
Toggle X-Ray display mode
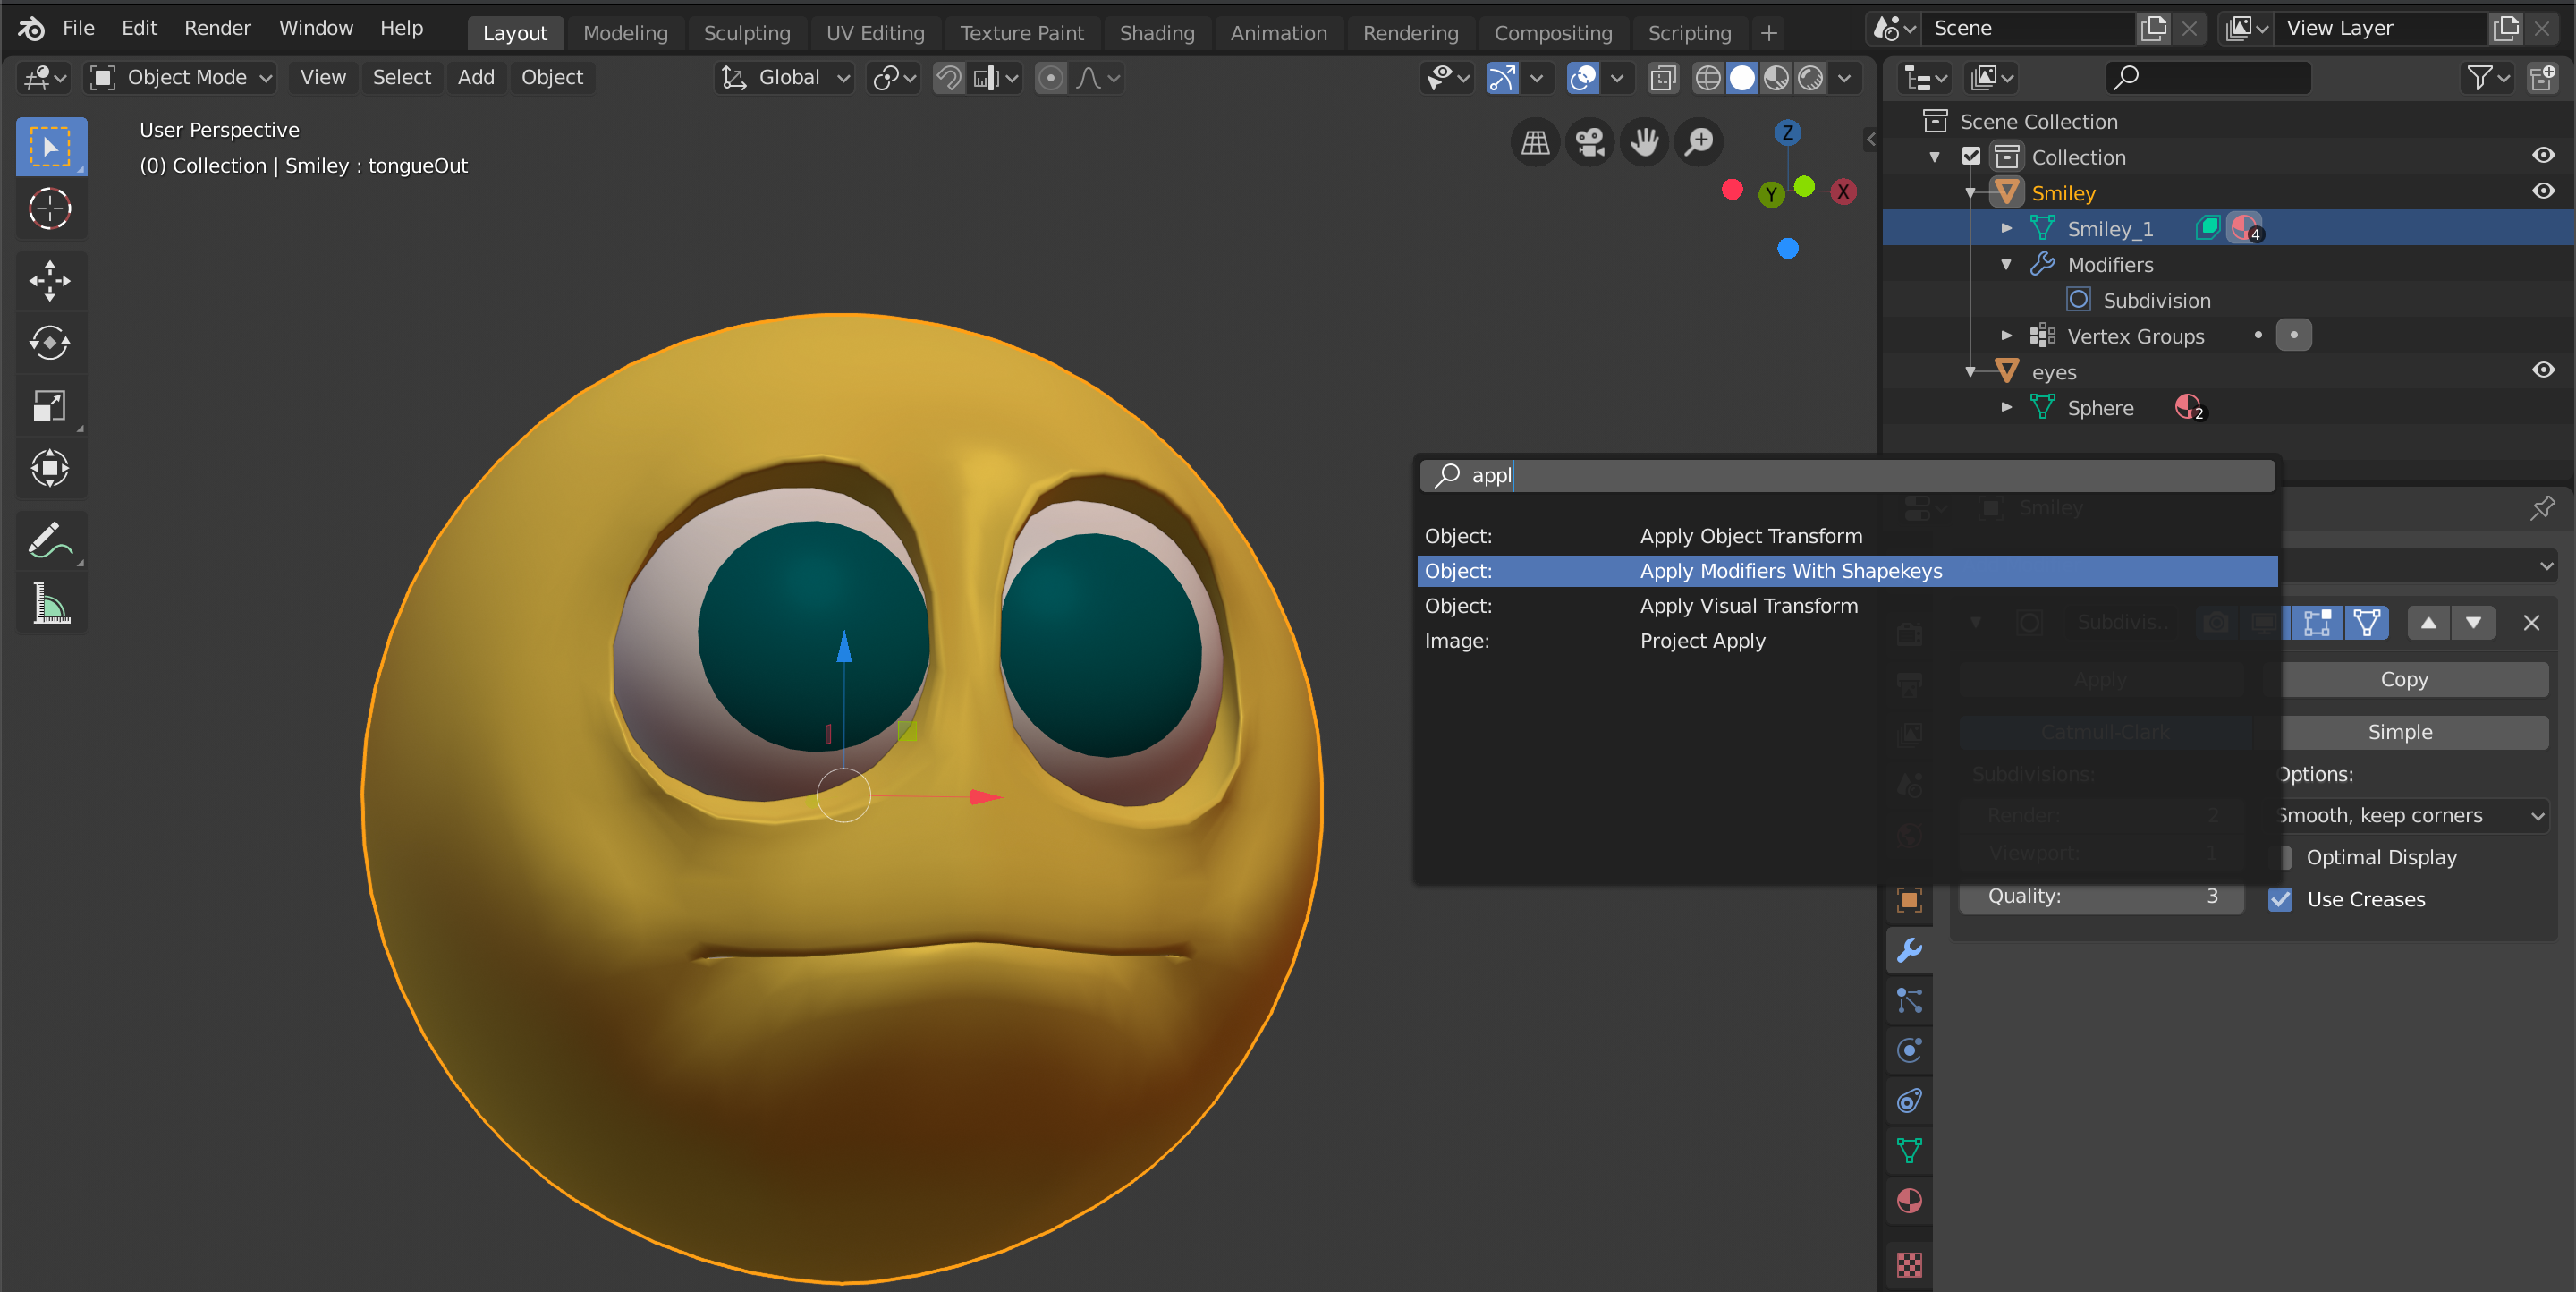click(1662, 78)
